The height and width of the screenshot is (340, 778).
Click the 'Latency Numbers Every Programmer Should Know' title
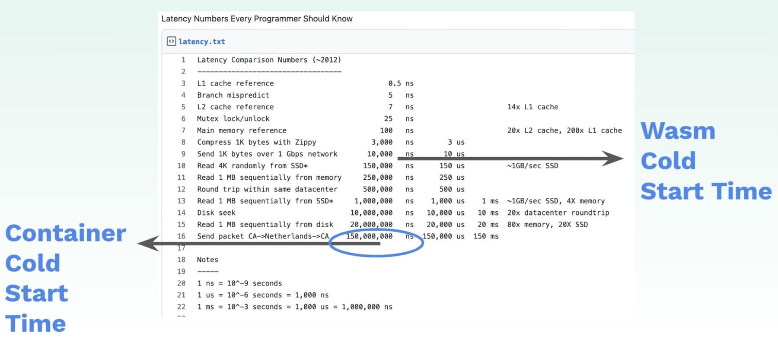pyautogui.click(x=257, y=19)
